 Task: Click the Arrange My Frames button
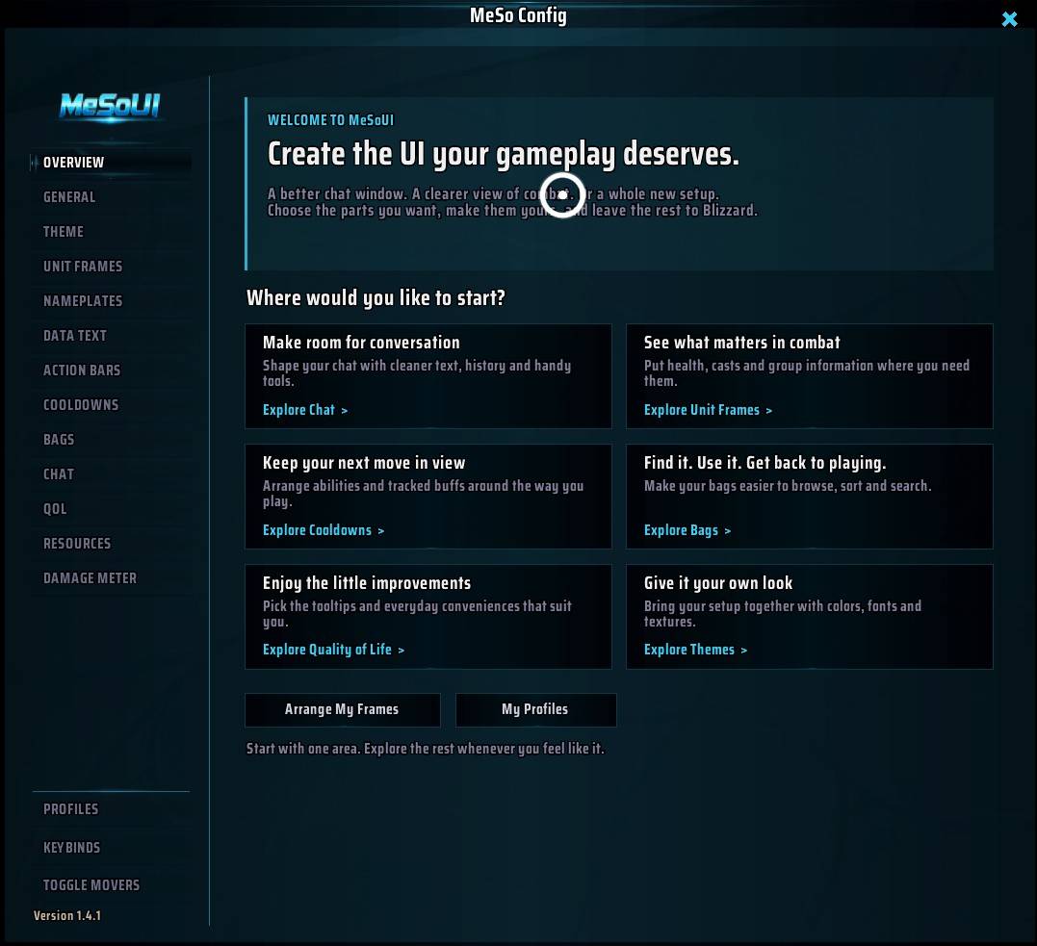[342, 709]
